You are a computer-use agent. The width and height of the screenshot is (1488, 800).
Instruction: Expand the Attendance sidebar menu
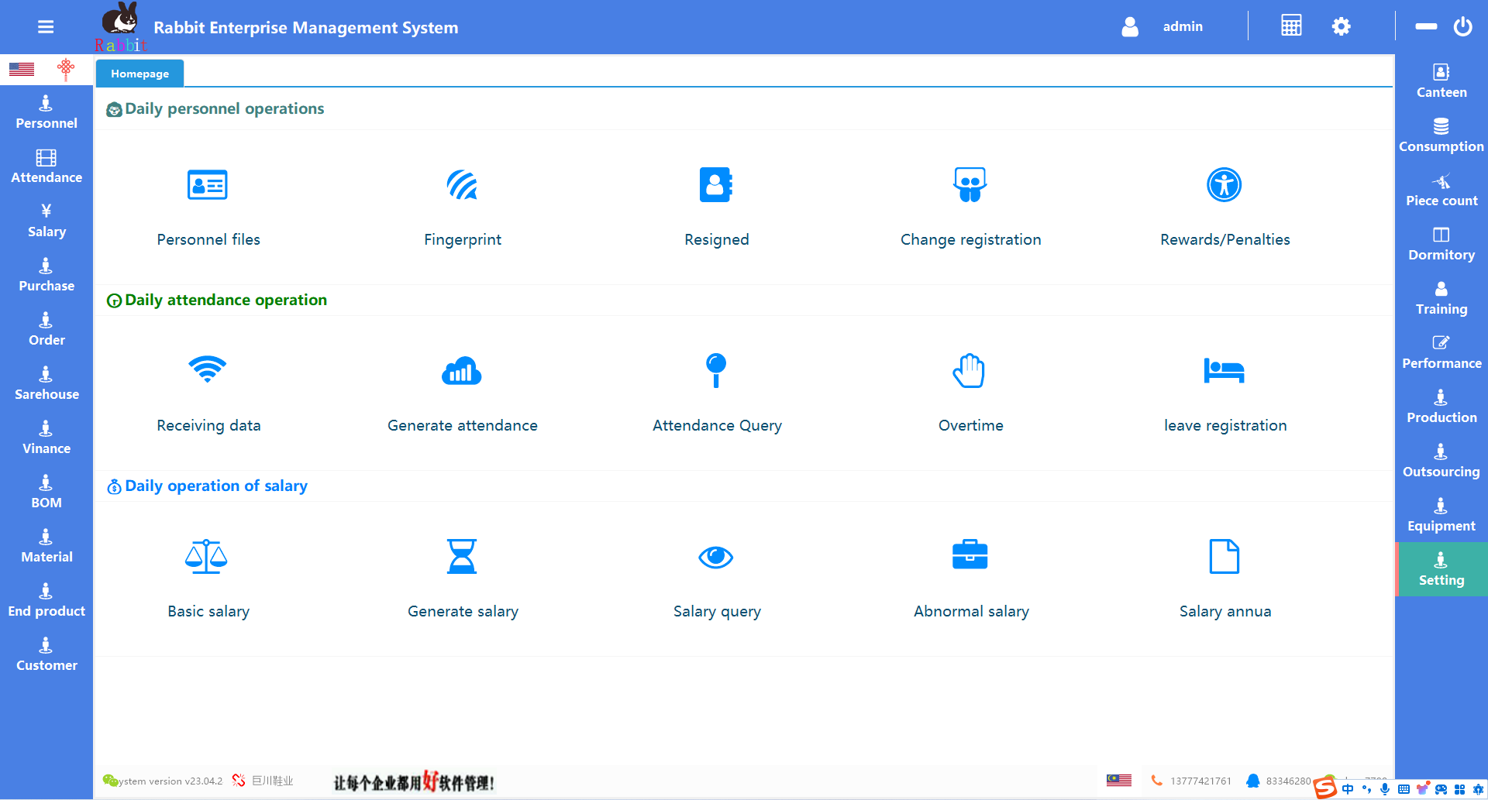pos(46,167)
